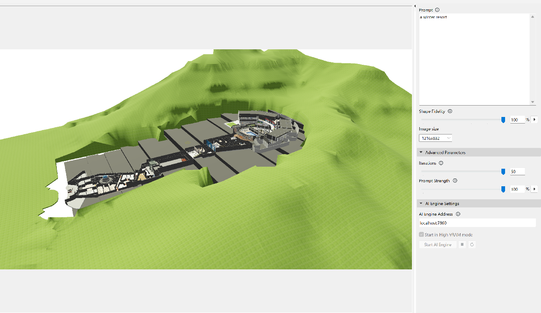The image size is (541, 313).
Task: Collapse the AI Engine Settings section
Action: coord(421,203)
